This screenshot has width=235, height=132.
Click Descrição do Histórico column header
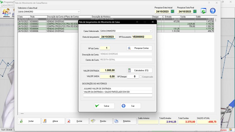pyautogui.click(x=121, y=17)
